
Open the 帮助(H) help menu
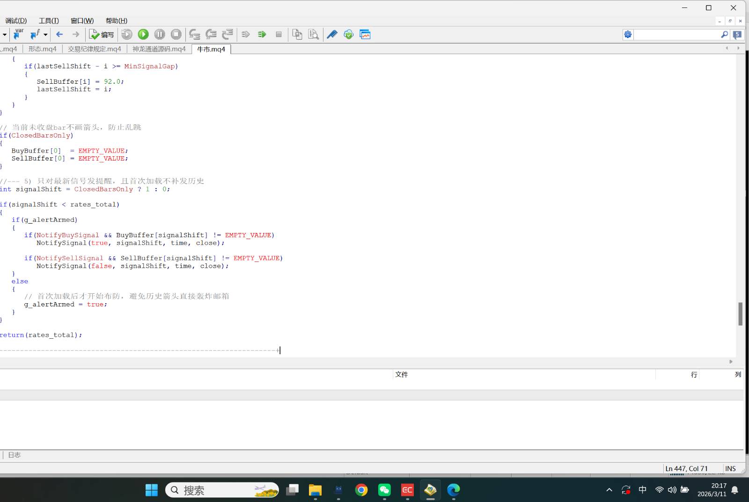click(117, 21)
